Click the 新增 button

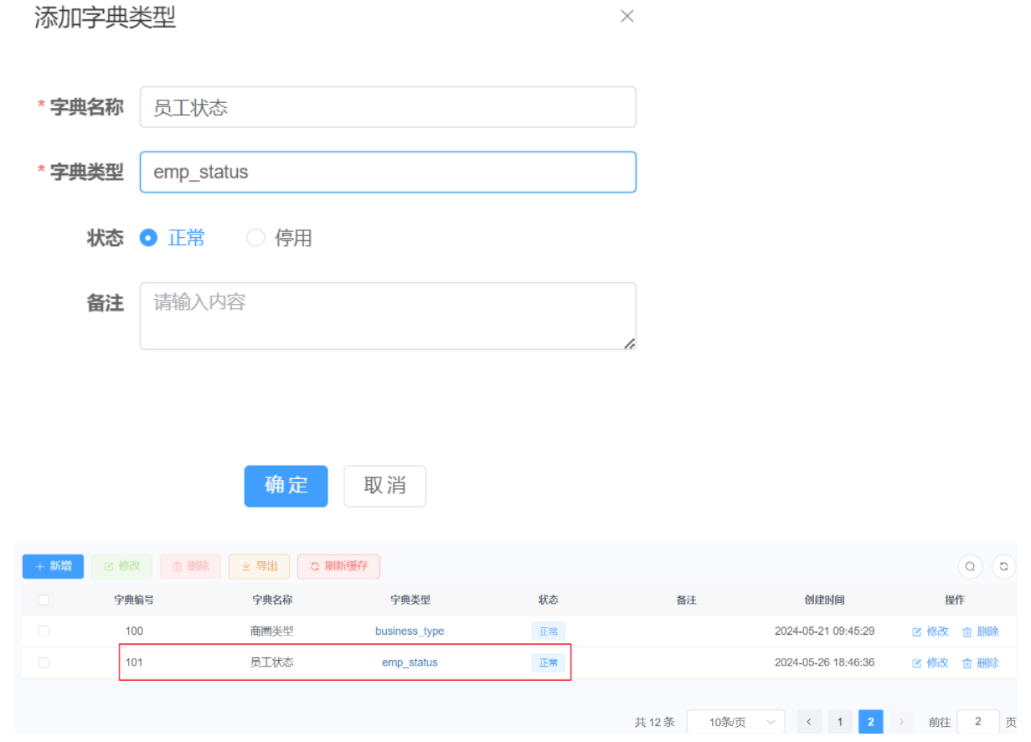[53, 566]
